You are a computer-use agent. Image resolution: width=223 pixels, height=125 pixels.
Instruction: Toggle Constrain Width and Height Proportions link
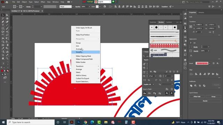click(x=219, y=26)
